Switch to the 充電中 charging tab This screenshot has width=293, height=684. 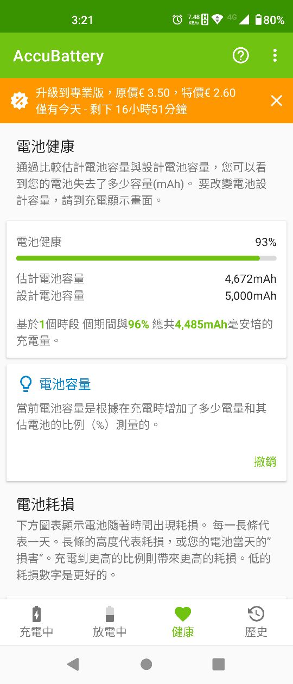click(x=36, y=622)
